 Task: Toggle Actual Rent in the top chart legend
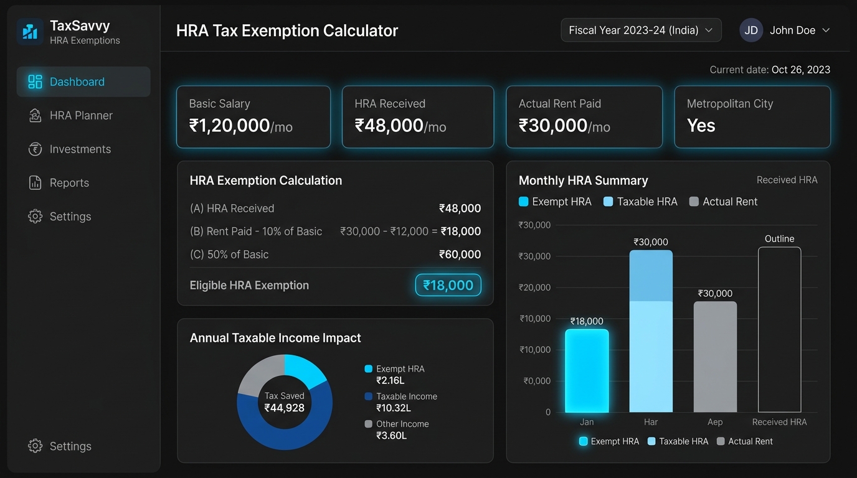click(723, 202)
